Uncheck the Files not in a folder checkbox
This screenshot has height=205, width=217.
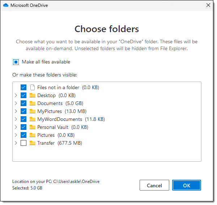[24, 87]
